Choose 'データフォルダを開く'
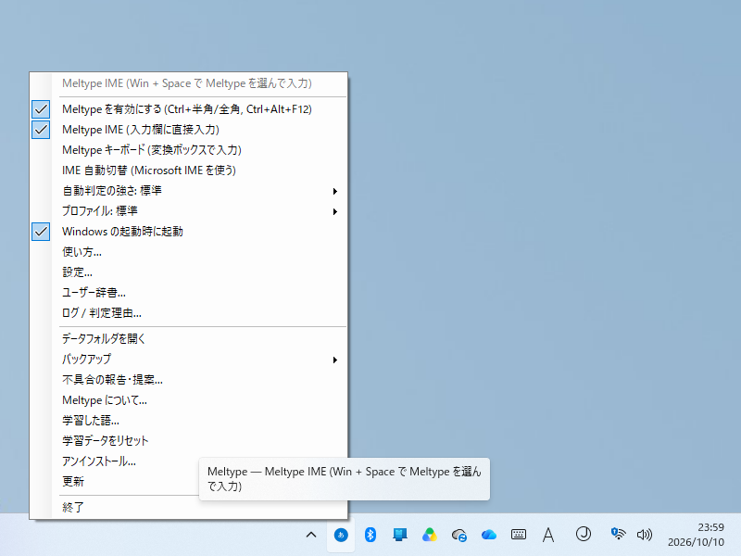This screenshot has width=741, height=556. click(x=189, y=338)
